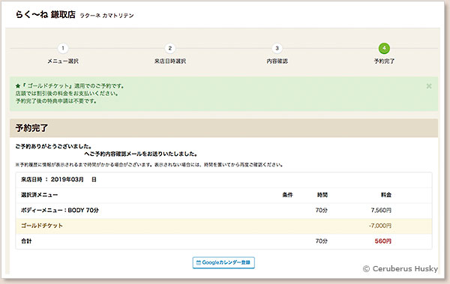Click the Googleカレンダー登録 button
This screenshot has height=284, width=450.
tap(223, 262)
